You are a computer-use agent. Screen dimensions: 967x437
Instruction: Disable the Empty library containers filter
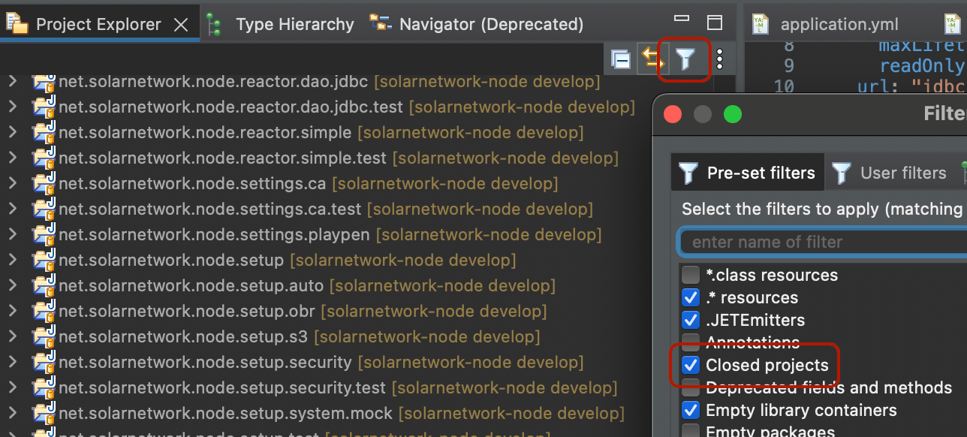(x=690, y=410)
